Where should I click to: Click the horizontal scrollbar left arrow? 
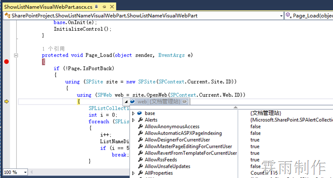31,172
